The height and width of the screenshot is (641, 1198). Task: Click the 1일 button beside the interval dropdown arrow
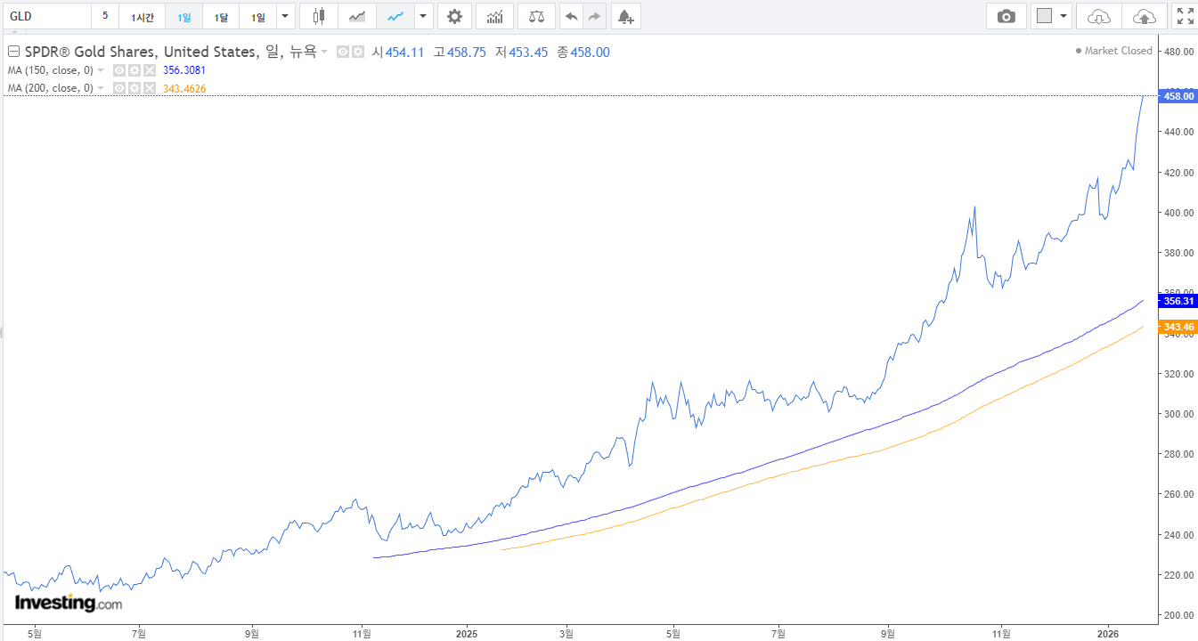[257, 16]
